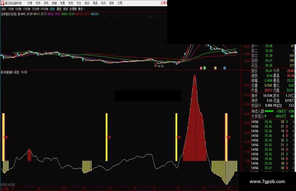Switch to the 5分钟 chart period
The image size is (296, 191).
coord(18,9)
